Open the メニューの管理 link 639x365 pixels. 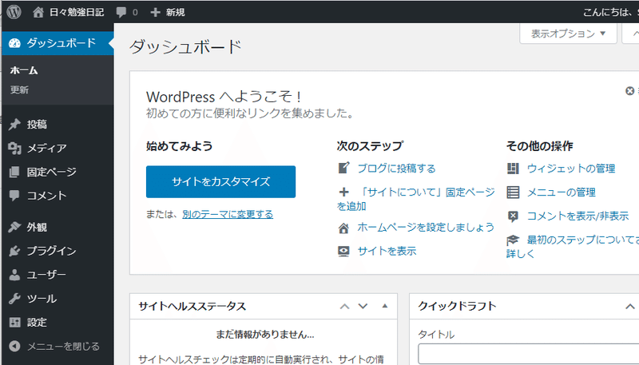click(x=562, y=192)
